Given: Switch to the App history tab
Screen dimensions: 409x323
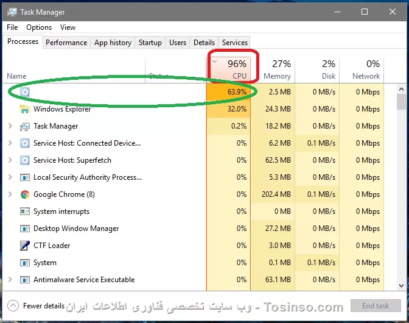Looking at the screenshot, I should (113, 43).
